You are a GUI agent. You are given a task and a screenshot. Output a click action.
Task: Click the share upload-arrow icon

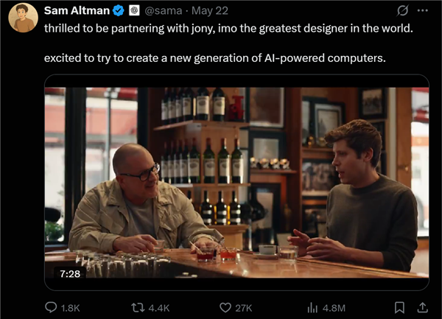point(423,307)
